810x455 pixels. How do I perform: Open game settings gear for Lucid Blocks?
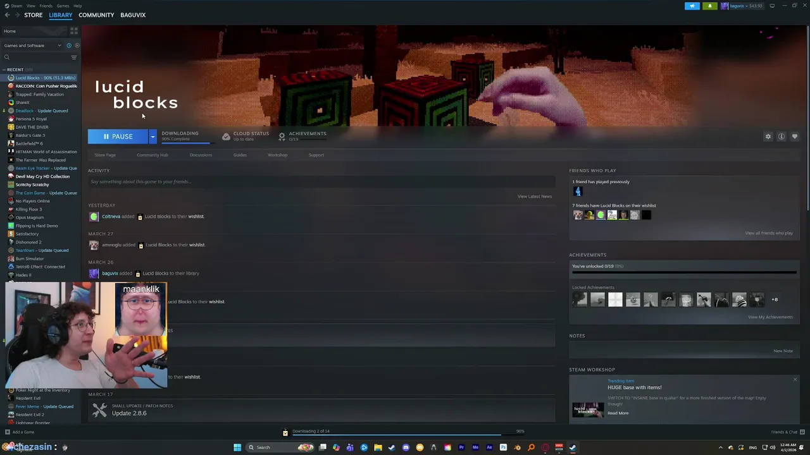[768, 136]
